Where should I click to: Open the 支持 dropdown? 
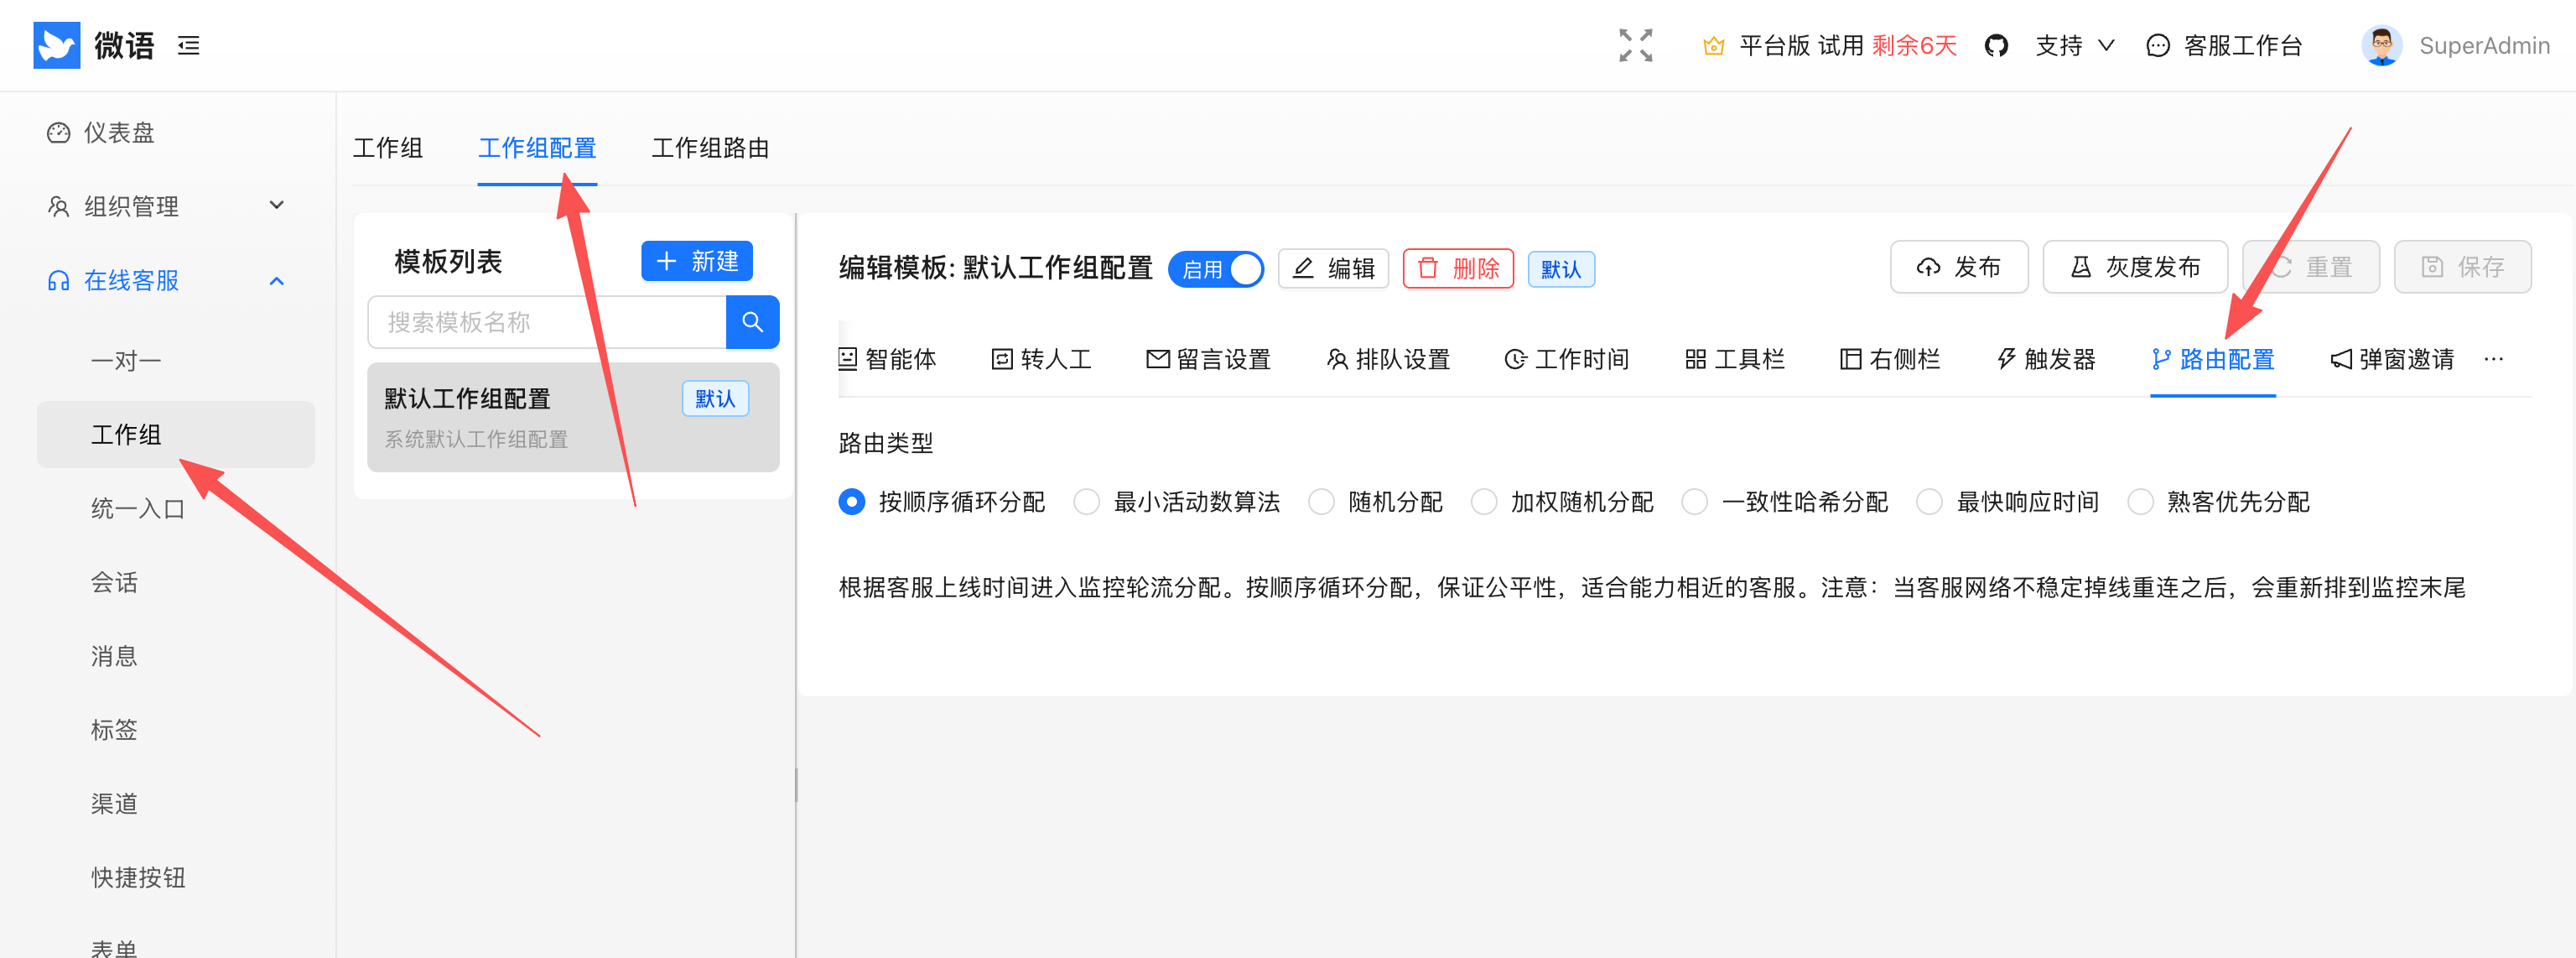point(2074,45)
